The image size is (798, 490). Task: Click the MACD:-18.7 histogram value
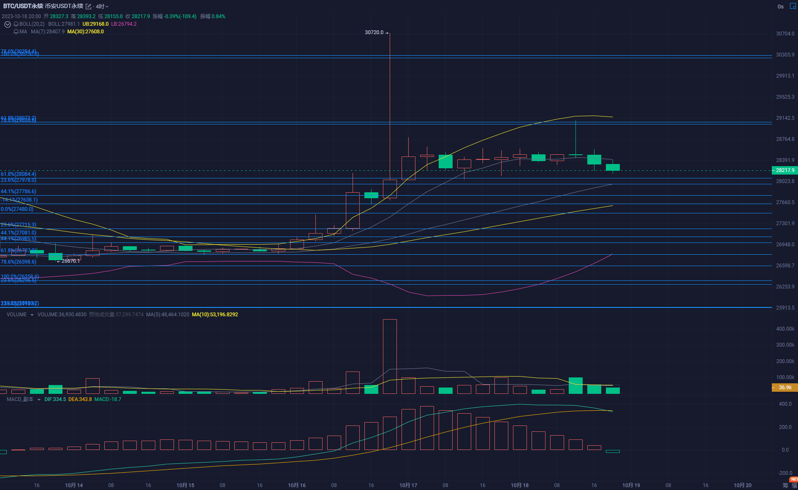point(108,399)
